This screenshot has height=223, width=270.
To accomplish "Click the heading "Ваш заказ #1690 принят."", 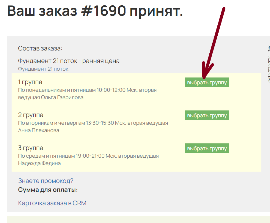I will click(x=95, y=11).
